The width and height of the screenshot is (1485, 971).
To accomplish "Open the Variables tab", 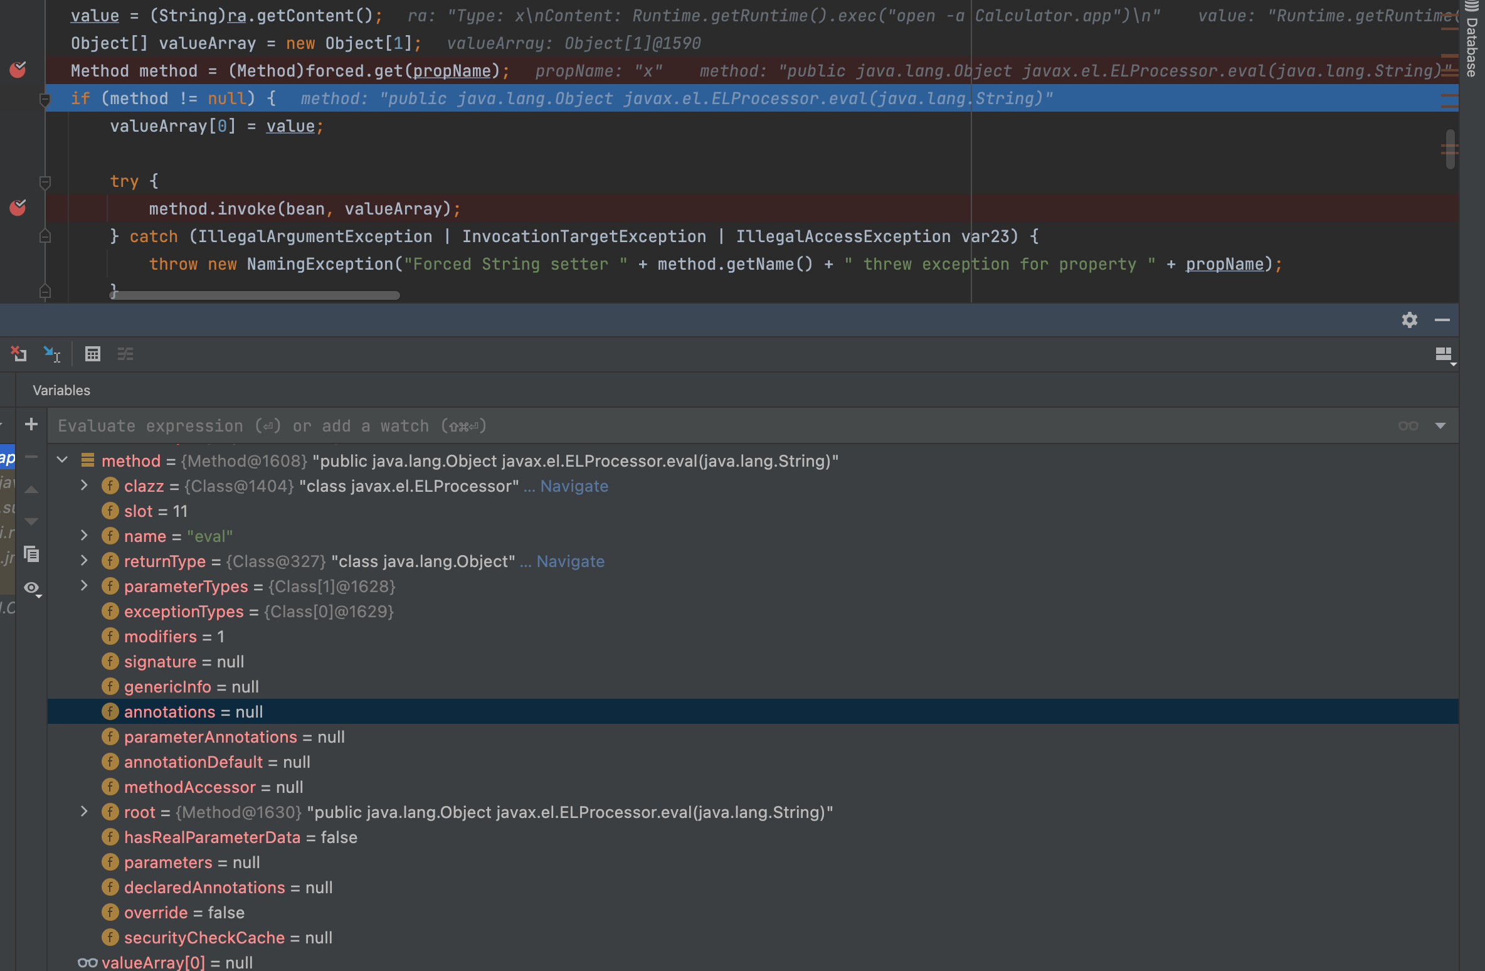I will 61,390.
